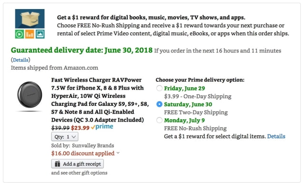
Task: Click the orange digital music icon
Action: (x=30, y=34)
